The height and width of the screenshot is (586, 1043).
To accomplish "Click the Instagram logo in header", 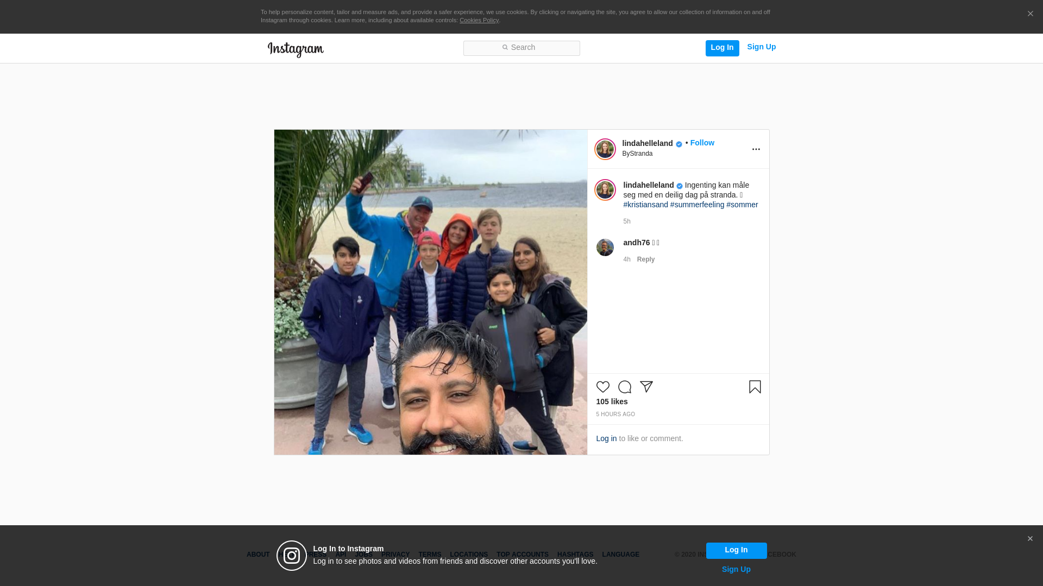I will (296, 49).
